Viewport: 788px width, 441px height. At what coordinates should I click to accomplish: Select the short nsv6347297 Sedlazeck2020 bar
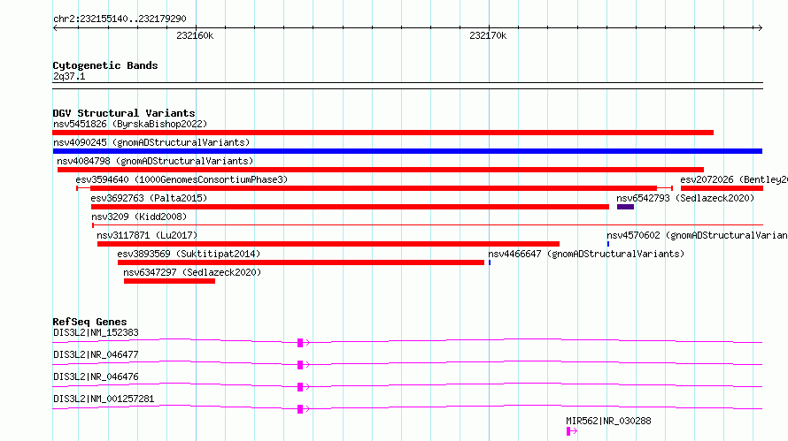169,281
